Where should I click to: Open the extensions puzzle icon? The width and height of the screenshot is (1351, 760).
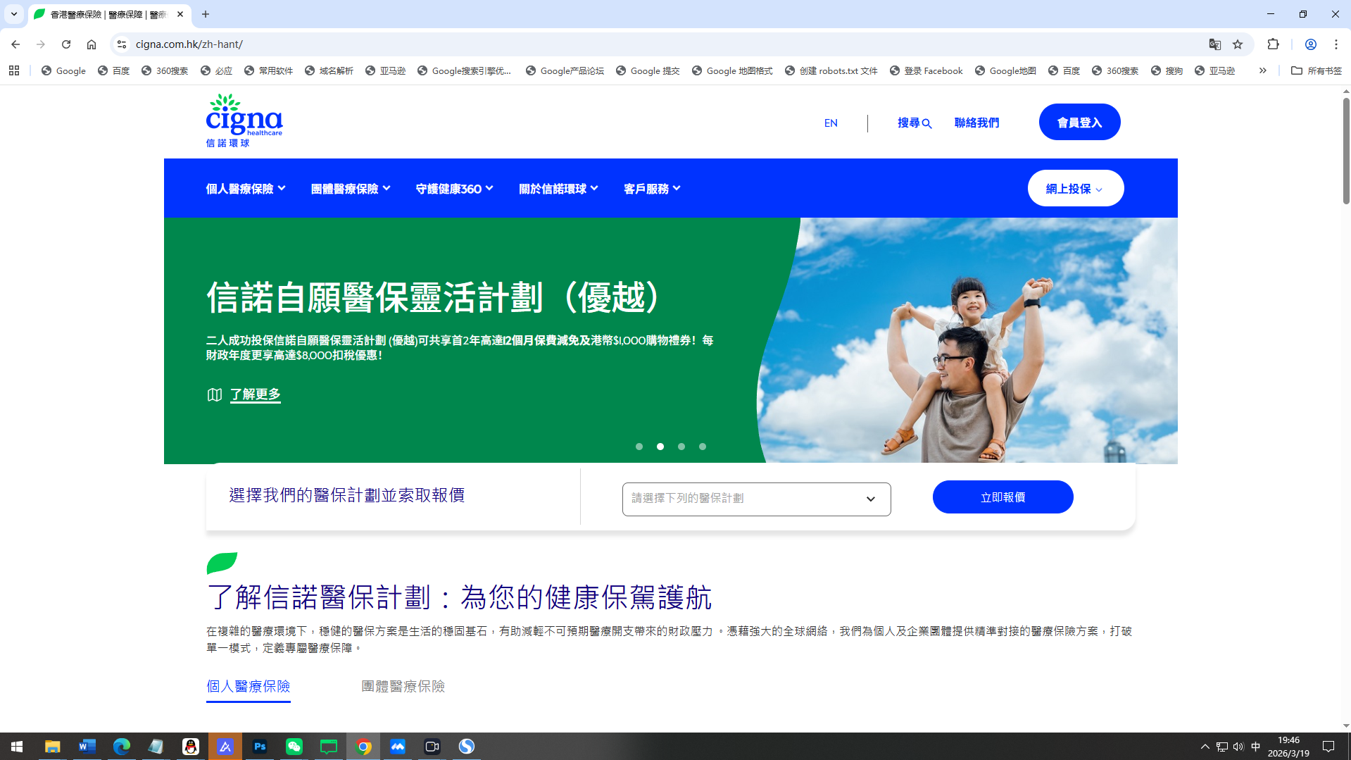1273,44
